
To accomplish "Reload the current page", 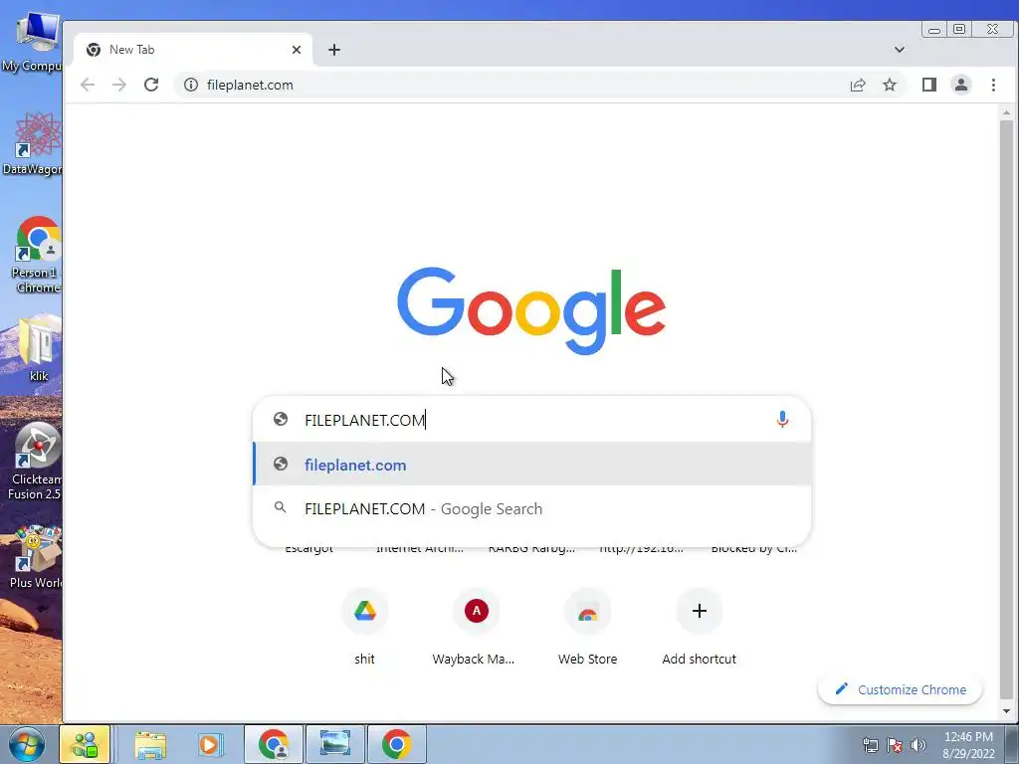I will (151, 86).
